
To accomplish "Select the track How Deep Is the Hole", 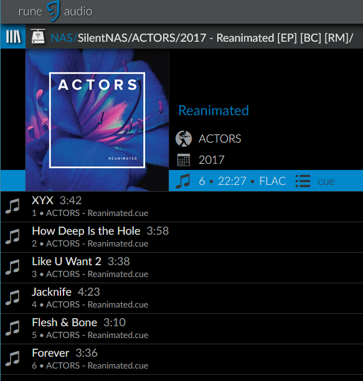I will click(182, 237).
